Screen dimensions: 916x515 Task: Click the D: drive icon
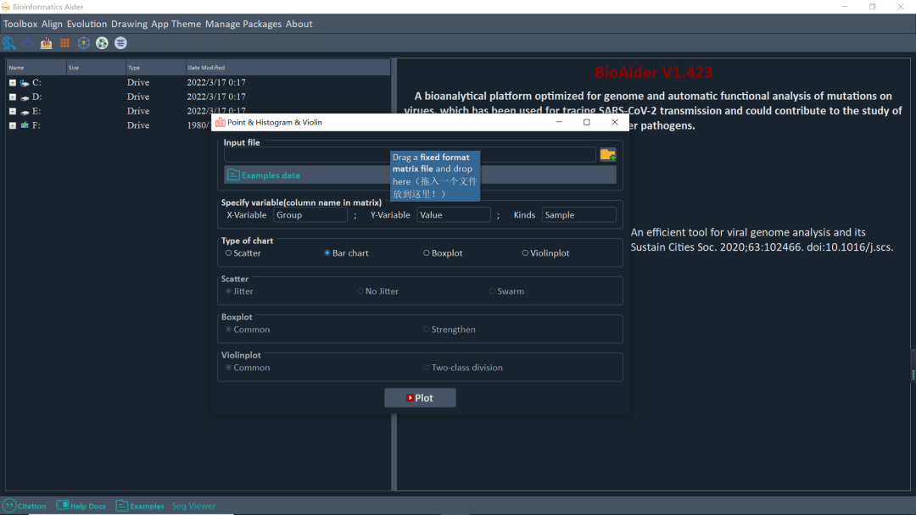pyautogui.click(x=25, y=97)
